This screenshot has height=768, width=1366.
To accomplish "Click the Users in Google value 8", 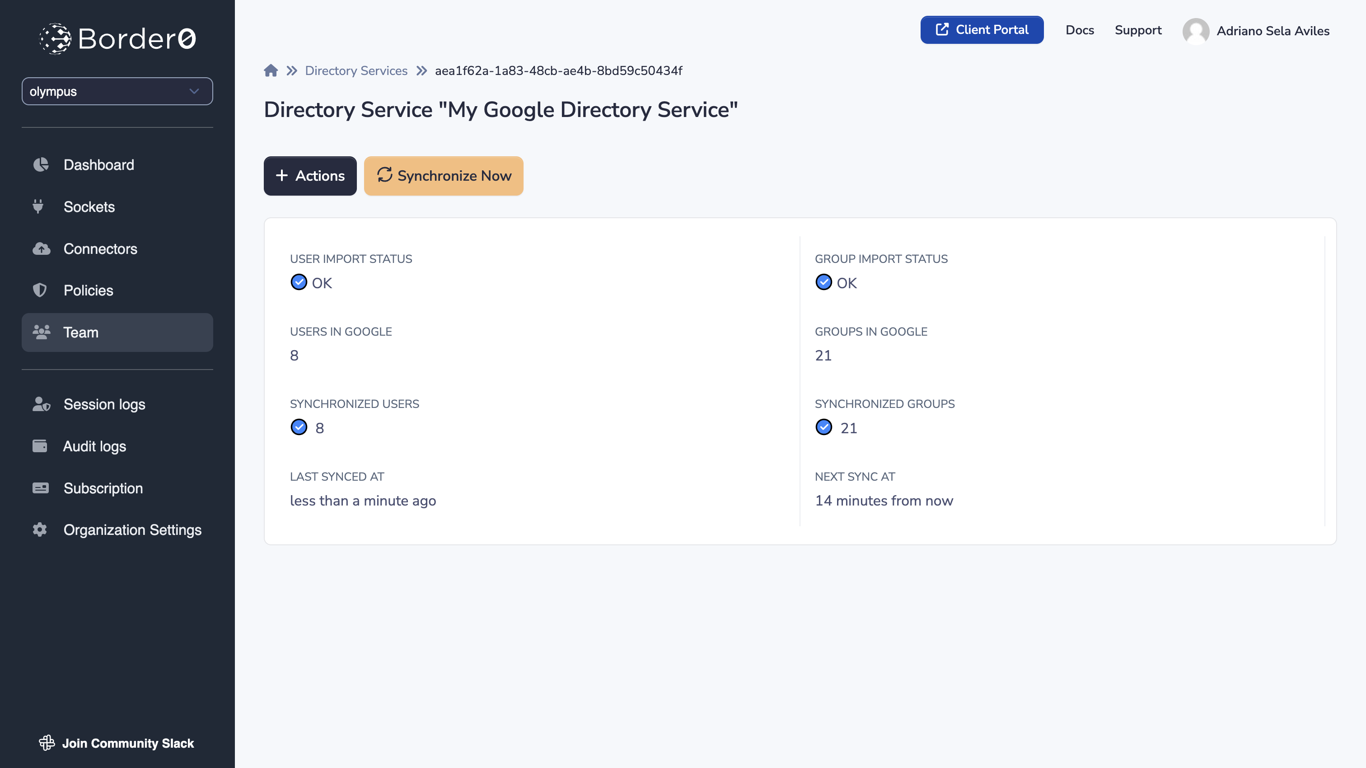I will [295, 356].
